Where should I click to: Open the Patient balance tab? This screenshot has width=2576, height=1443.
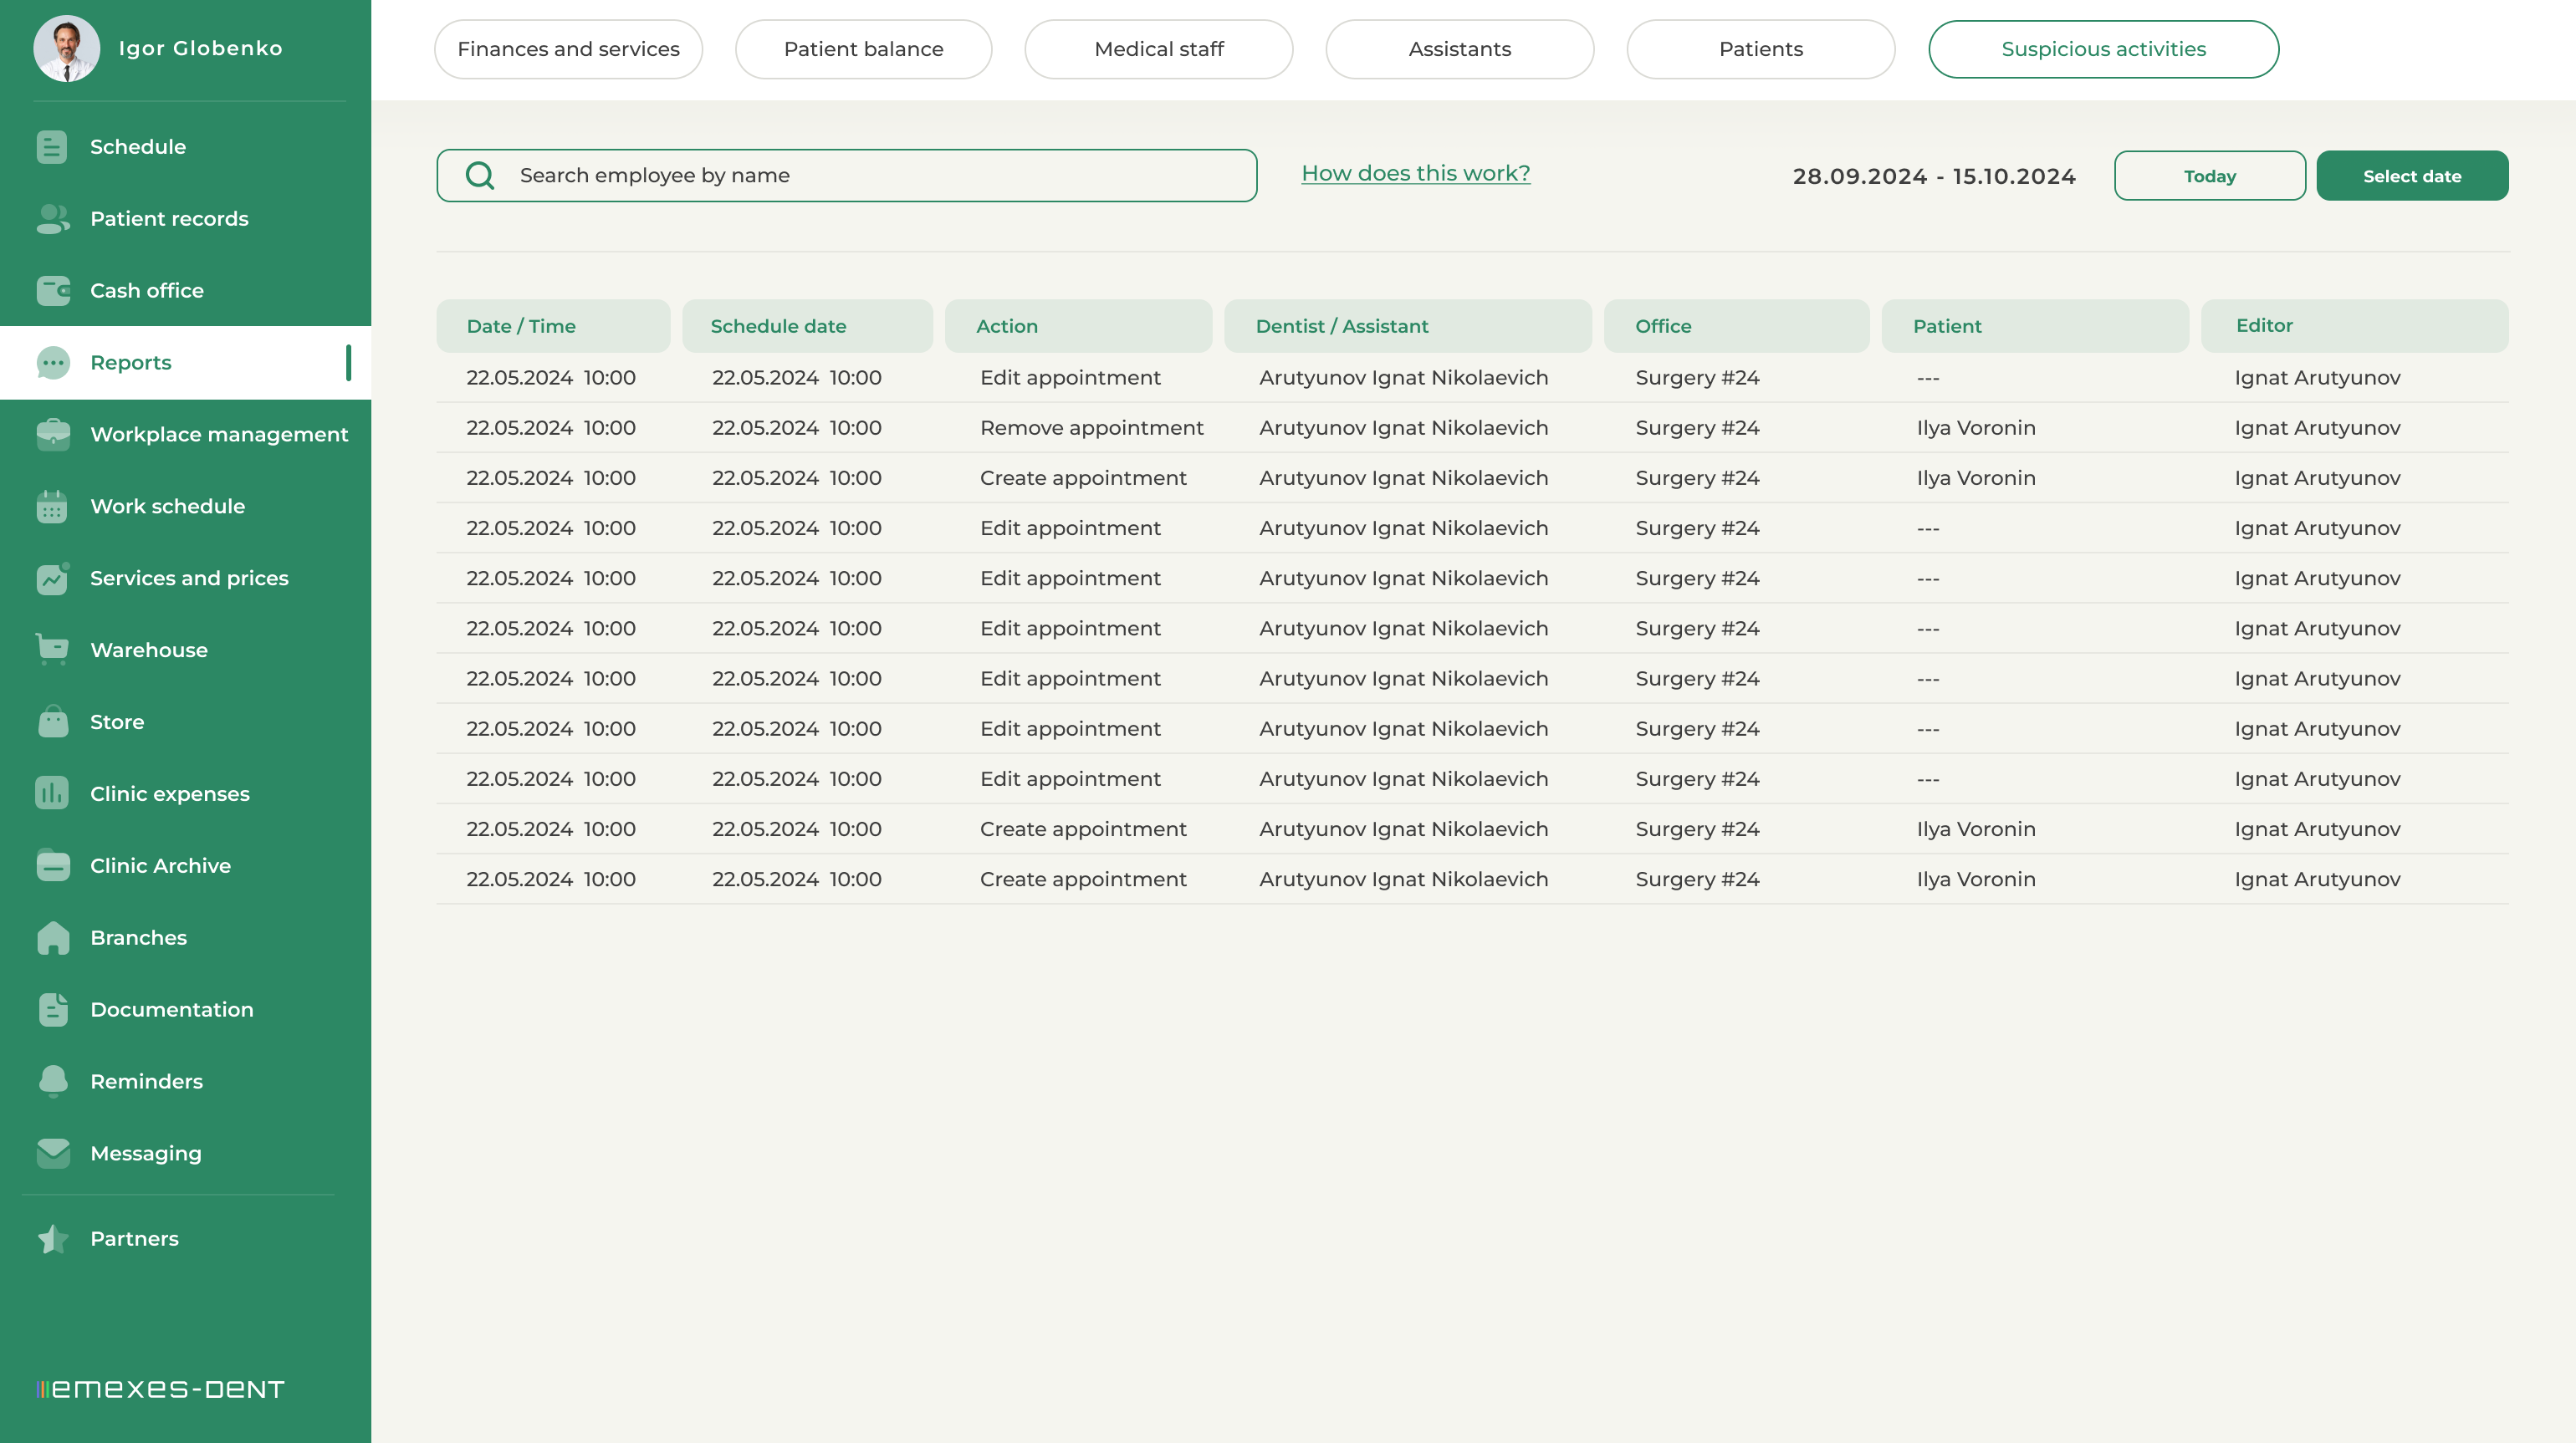(863, 49)
